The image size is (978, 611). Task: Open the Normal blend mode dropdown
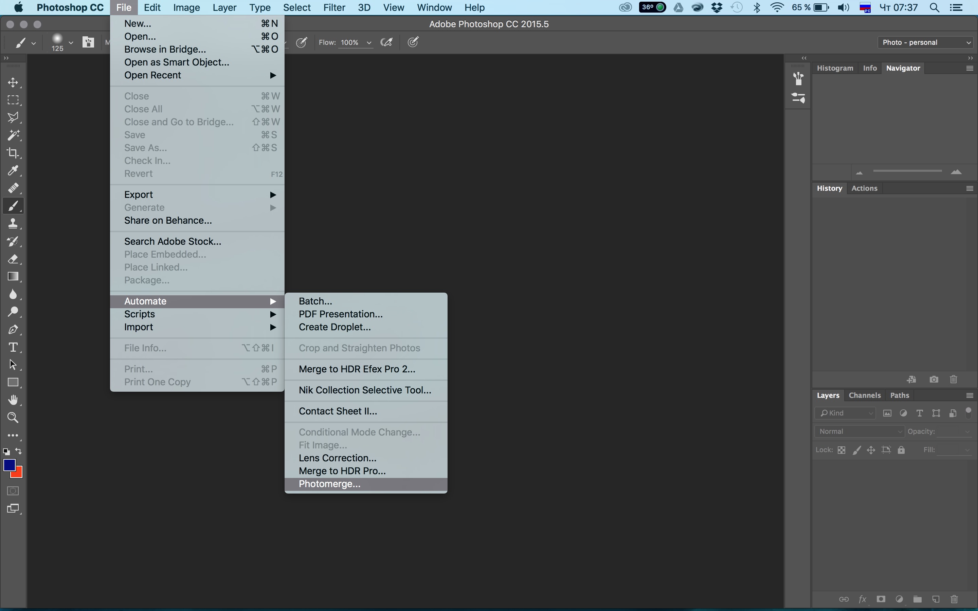[x=859, y=431]
